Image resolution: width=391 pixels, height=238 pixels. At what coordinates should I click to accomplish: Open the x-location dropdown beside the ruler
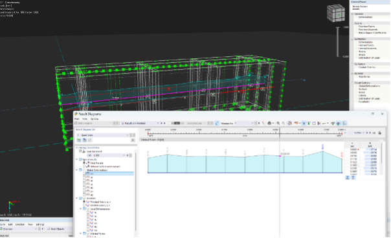pyautogui.click(x=363, y=133)
